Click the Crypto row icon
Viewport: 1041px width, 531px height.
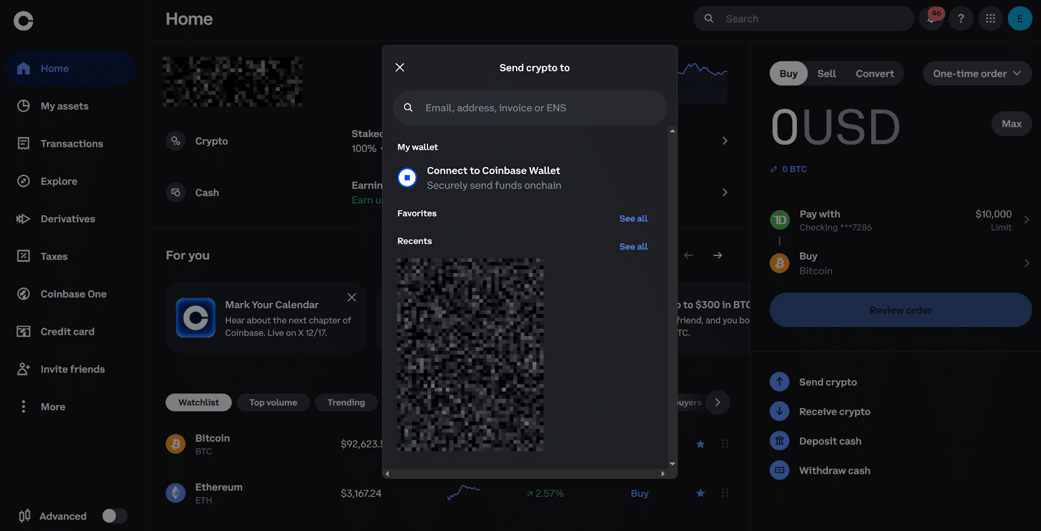(176, 141)
